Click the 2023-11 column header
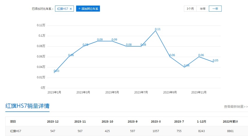This screenshot has width=248, height=136. 80,122
